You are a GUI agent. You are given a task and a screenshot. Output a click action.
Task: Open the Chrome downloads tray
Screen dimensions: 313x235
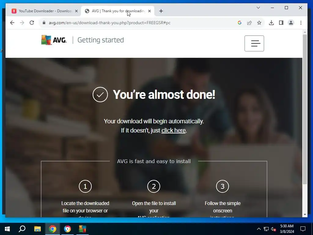point(271,23)
